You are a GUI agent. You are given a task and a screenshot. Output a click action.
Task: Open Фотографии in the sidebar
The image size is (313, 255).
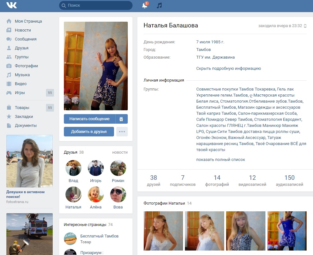point(26,66)
